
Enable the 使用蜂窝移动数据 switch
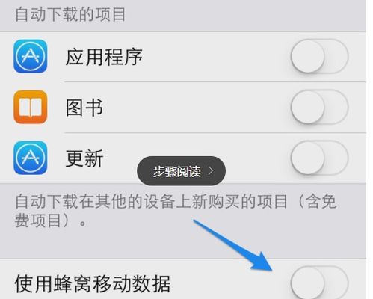click(x=319, y=283)
